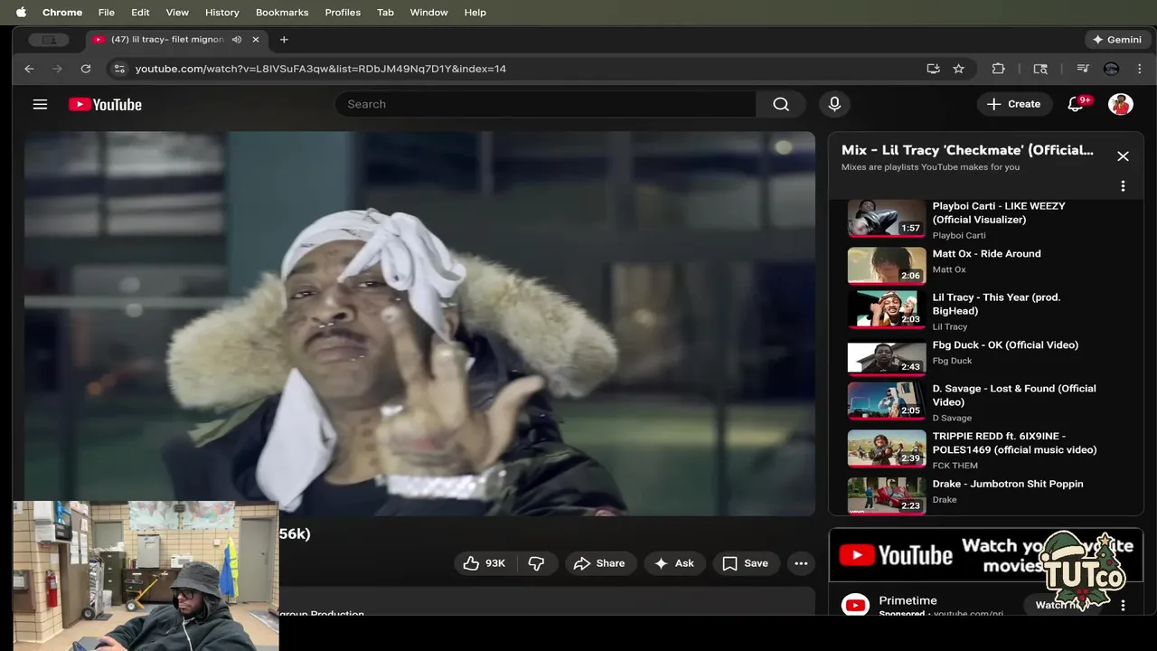The width and height of the screenshot is (1157, 651).
Task: Install or cast icon in the address bar
Action: click(933, 69)
